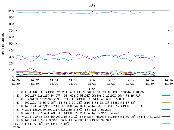
Task: Click the orange line swatch for entry [ 4]
Action: (166, 102)
